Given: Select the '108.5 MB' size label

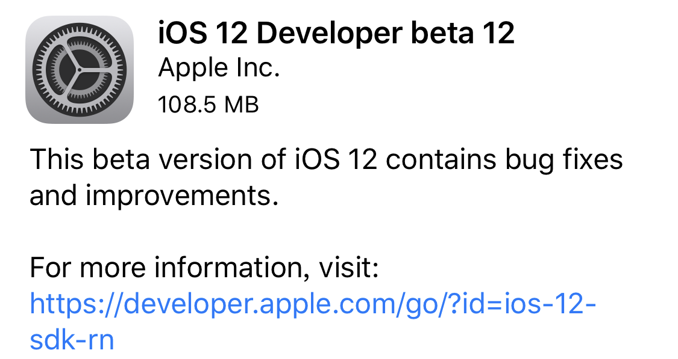Looking at the screenshot, I should pyautogui.click(x=208, y=105).
